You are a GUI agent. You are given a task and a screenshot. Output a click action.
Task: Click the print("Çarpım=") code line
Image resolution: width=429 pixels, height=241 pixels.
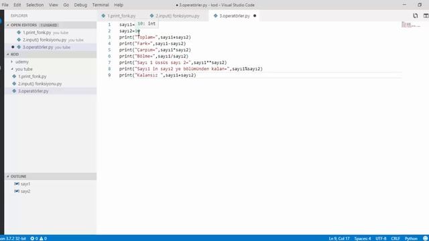(x=155, y=50)
